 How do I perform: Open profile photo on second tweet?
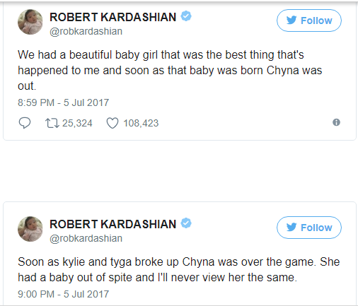(30, 229)
